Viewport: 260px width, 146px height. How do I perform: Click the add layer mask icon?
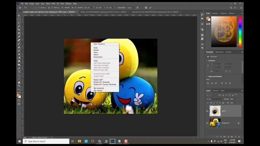coord(224,137)
